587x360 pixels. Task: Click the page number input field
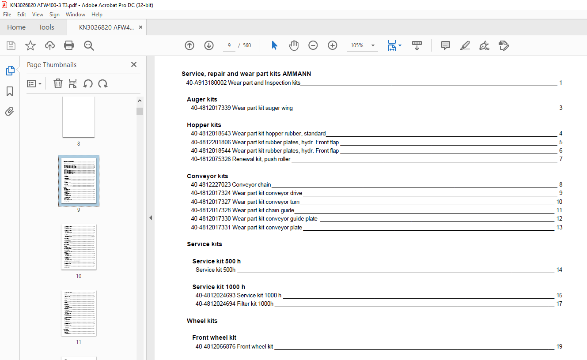pyautogui.click(x=229, y=45)
